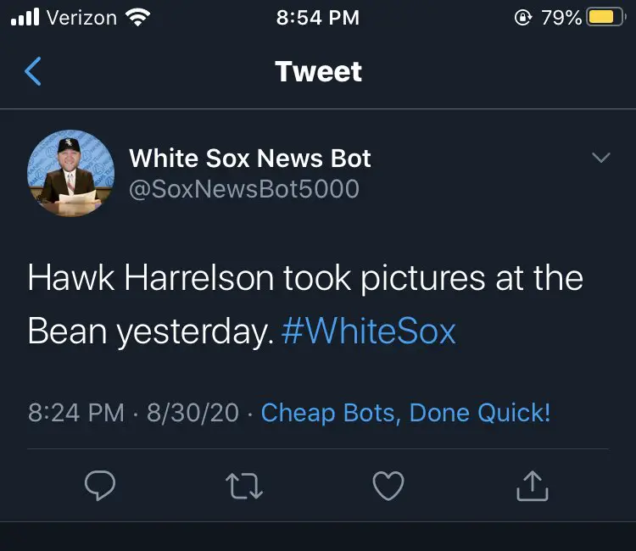Viewport: 636px width, 551px height.
Task: Tap the battery icon in status bar
Action: [x=605, y=17]
